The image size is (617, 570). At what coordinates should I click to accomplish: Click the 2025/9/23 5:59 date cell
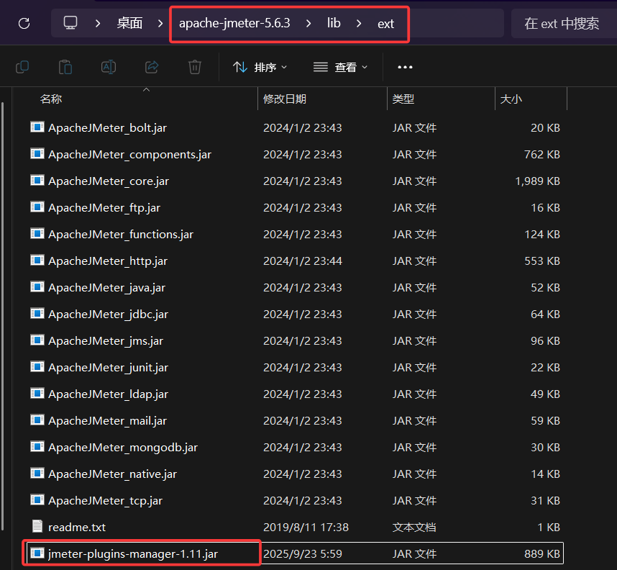[303, 554]
